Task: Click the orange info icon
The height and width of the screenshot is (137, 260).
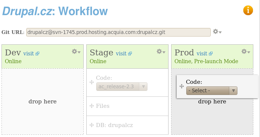Action: point(248,10)
